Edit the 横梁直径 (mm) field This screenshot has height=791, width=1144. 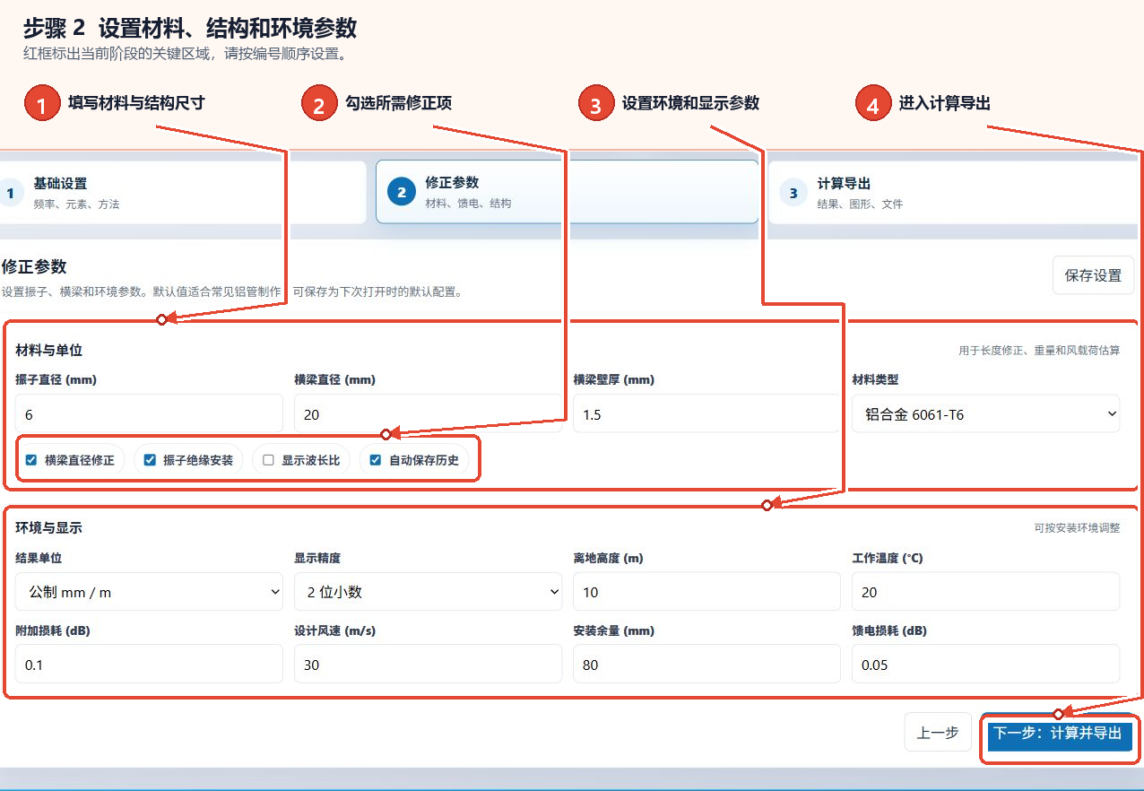coord(428,414)
